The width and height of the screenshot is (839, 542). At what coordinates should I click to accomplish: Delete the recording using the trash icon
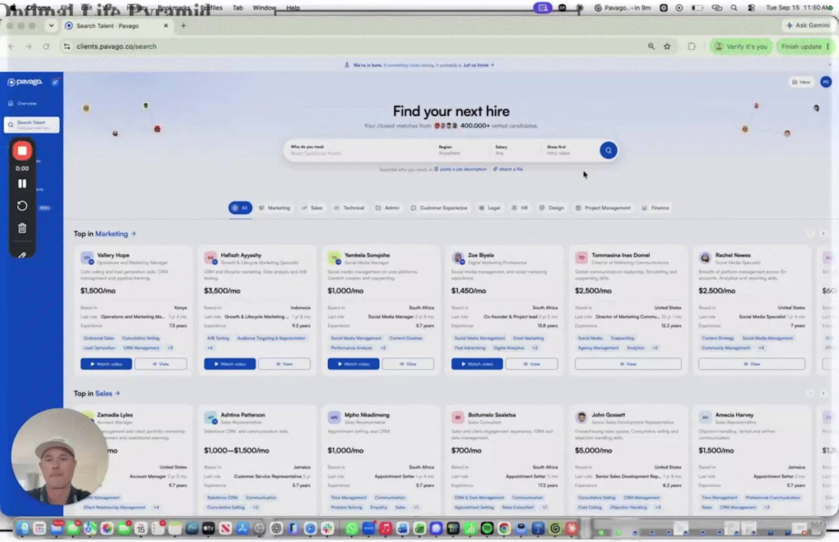click(22, 228)
